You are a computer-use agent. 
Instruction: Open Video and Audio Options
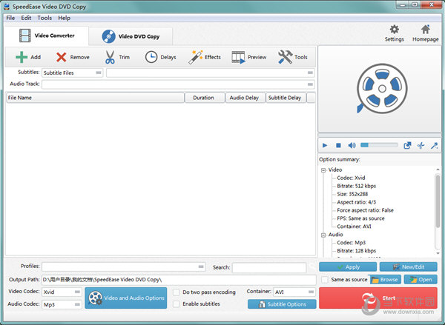pyautogui.click(x=126, y=298)
